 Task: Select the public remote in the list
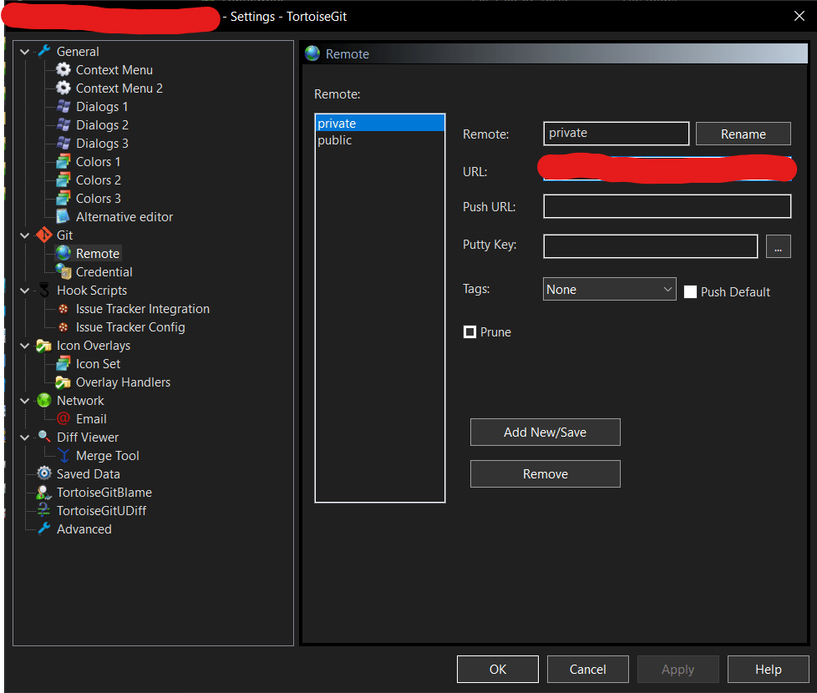pos(380,140)
